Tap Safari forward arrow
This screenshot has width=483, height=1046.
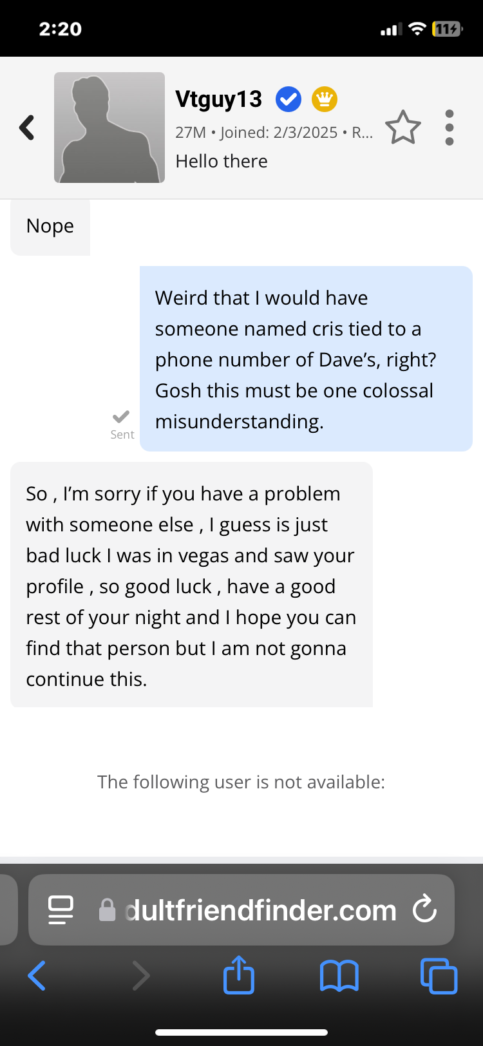(x=140, y=975)
